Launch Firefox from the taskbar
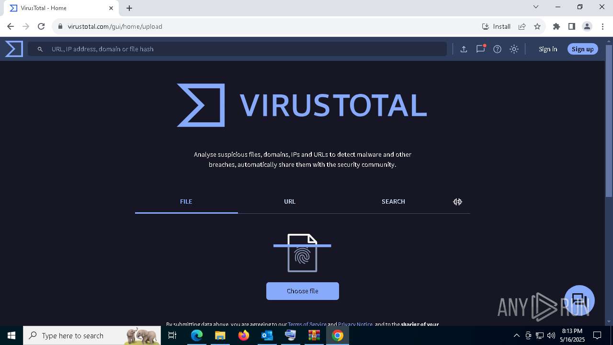This screenshot has width=613, height=345. coord(244,335)
